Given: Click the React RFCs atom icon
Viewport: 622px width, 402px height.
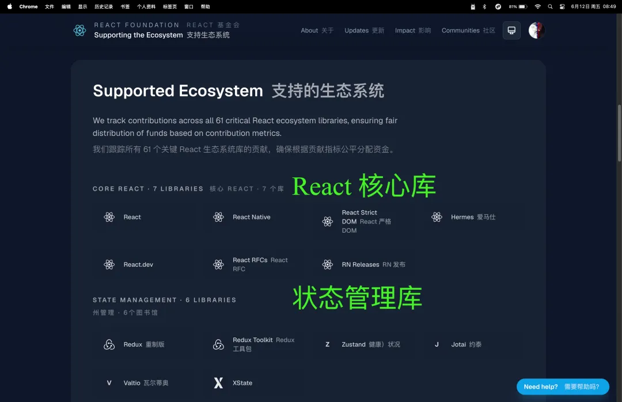Looking at the screenshot, I should [219, 265].
